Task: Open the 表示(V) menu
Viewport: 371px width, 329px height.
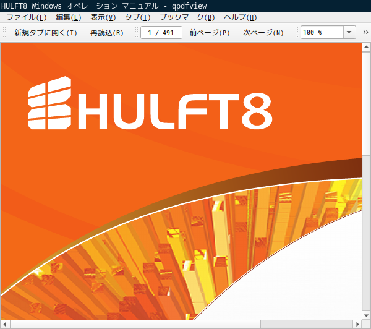Action: [x=103, y=17]
